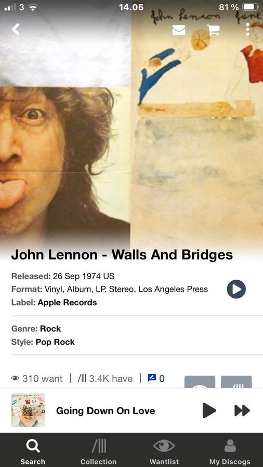Open the shopping cart marketplace icon
263x467 pixels.
pyautogui.click(x=213, y=30)
